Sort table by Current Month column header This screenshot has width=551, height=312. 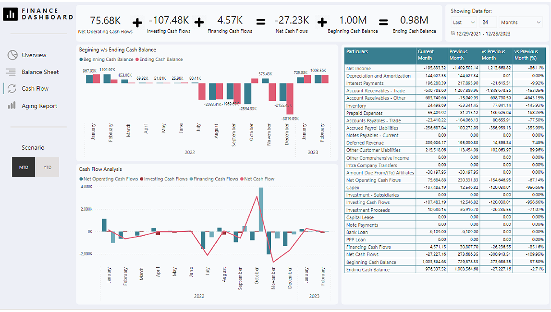point(431,55)
